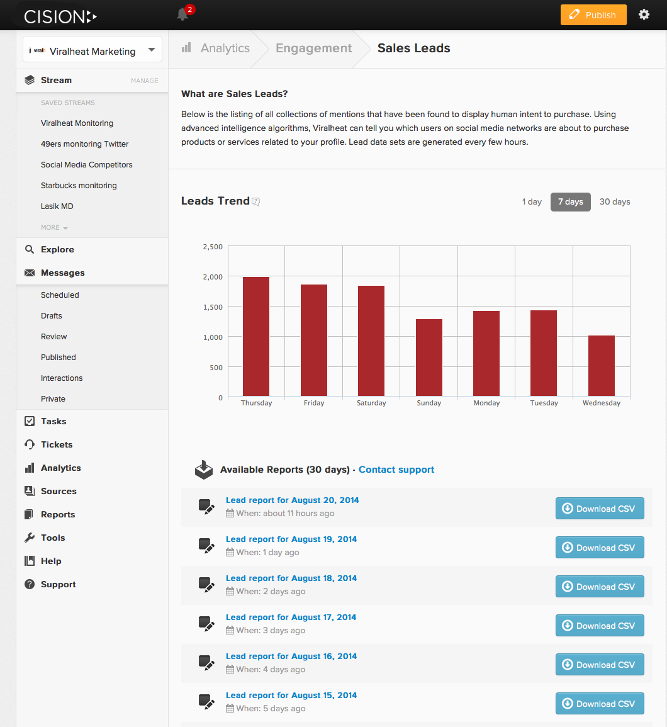Click the edit icon for August 17 report
This screenshot has width=667, height=727.
[x=206, y=623]
